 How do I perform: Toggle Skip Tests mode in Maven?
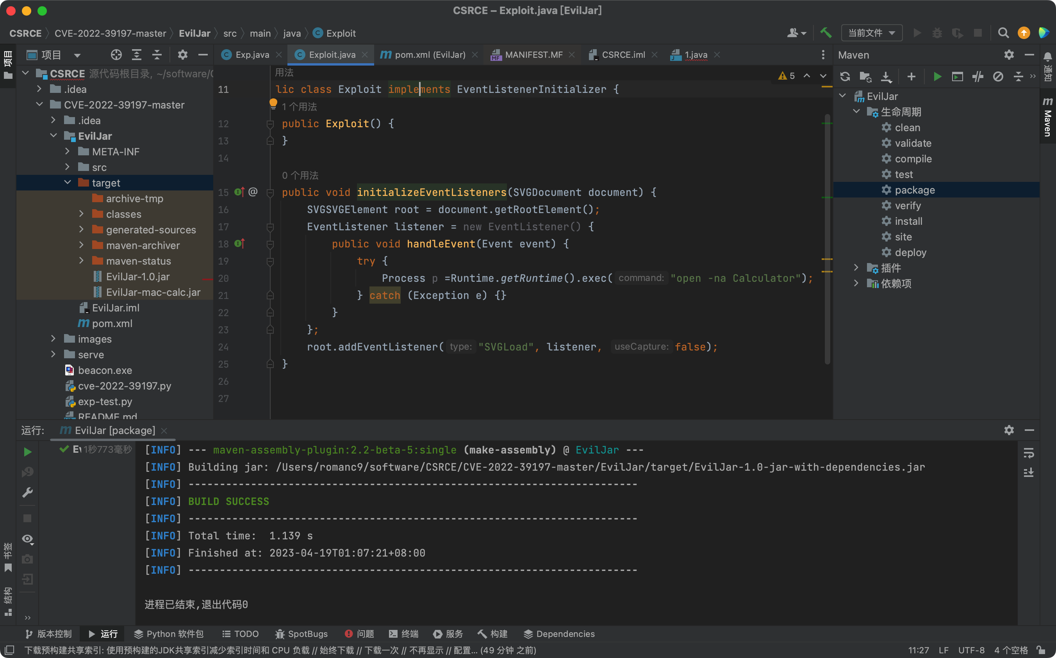click(998, 77)
